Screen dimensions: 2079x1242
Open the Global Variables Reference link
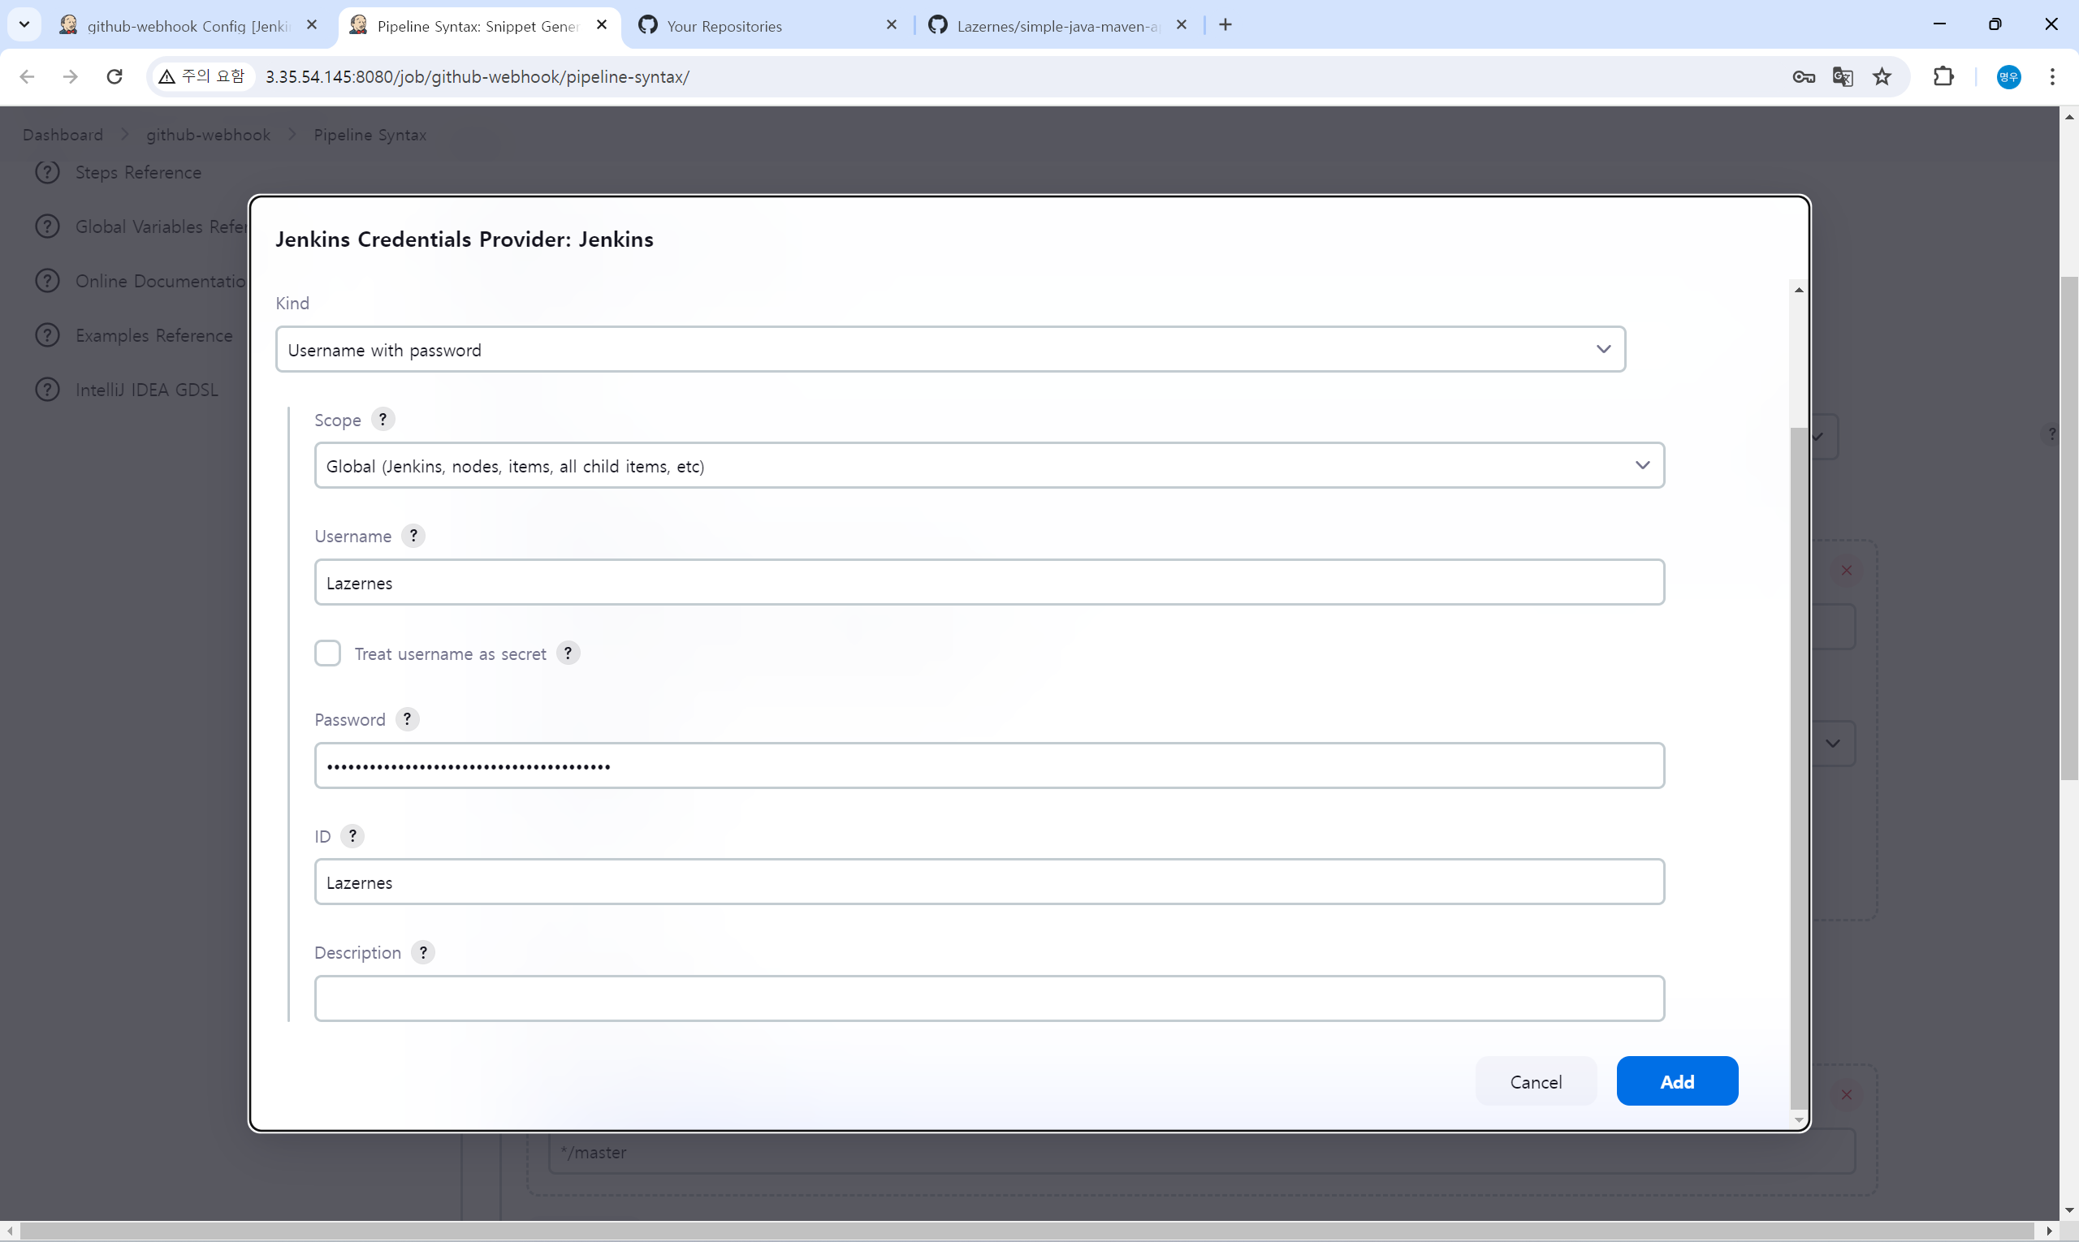point(161,226)
